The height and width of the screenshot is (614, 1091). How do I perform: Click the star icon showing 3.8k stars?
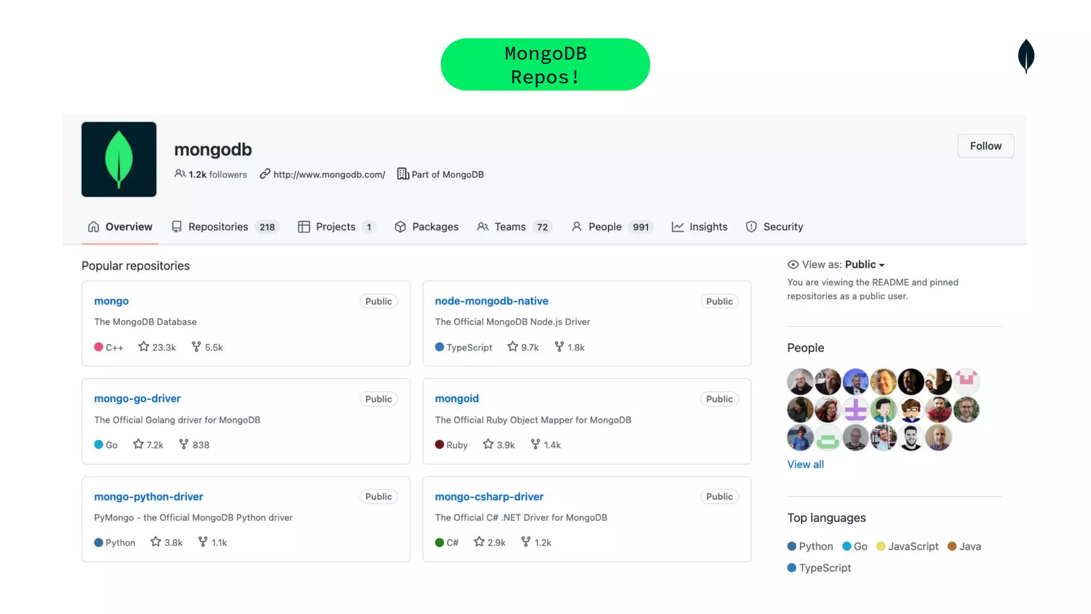156,542
